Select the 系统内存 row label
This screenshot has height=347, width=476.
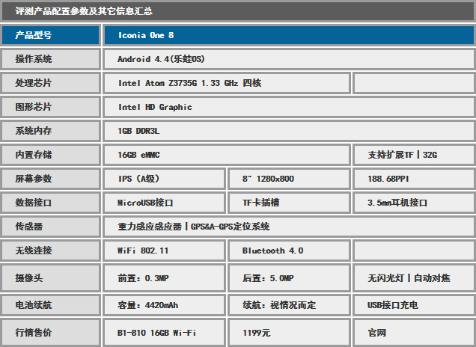50,131
